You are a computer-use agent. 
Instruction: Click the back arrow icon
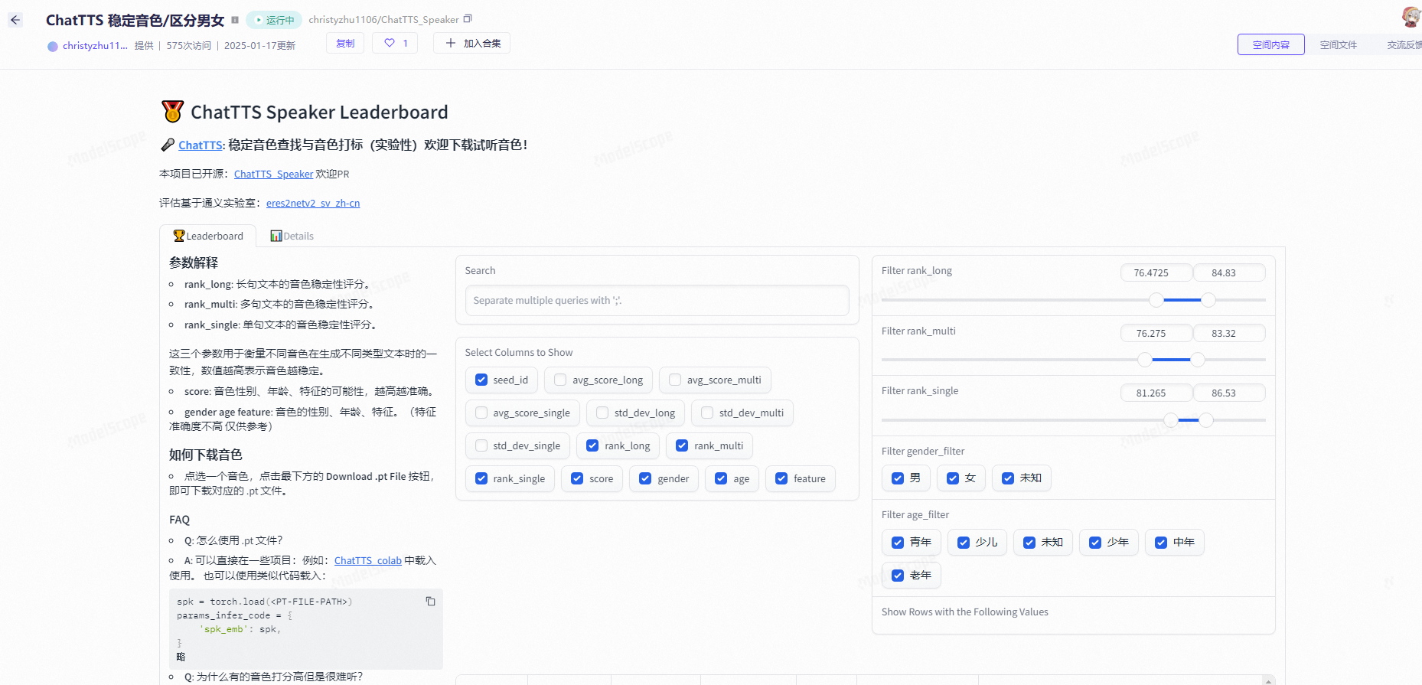click(x=15, y=20)
